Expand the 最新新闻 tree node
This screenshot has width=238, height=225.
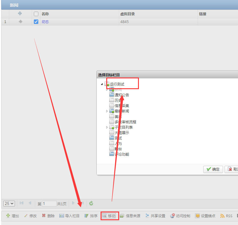107,111
